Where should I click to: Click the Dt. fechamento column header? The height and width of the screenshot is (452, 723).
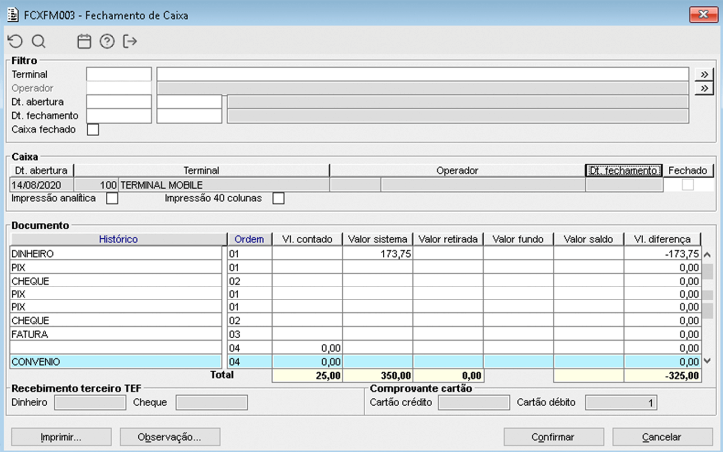624,171
